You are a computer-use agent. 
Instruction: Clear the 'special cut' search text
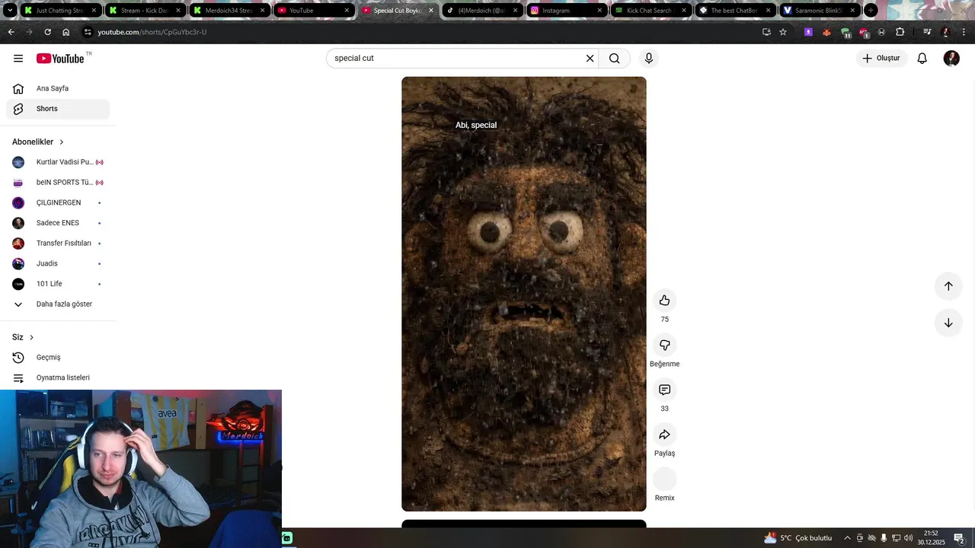[590, 59]
